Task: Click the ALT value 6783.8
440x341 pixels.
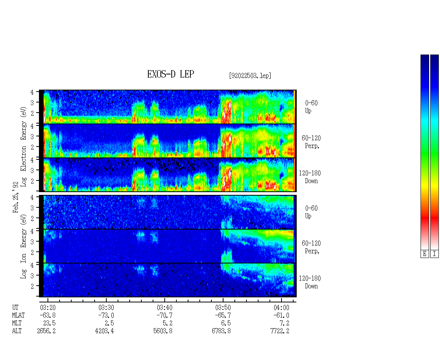Action: [x=221, y=331]
